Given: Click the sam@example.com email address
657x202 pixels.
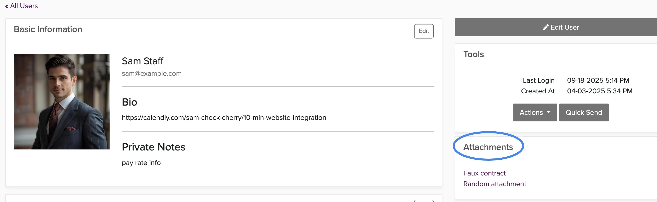Looking at the screenshot, I should point(151,73).
